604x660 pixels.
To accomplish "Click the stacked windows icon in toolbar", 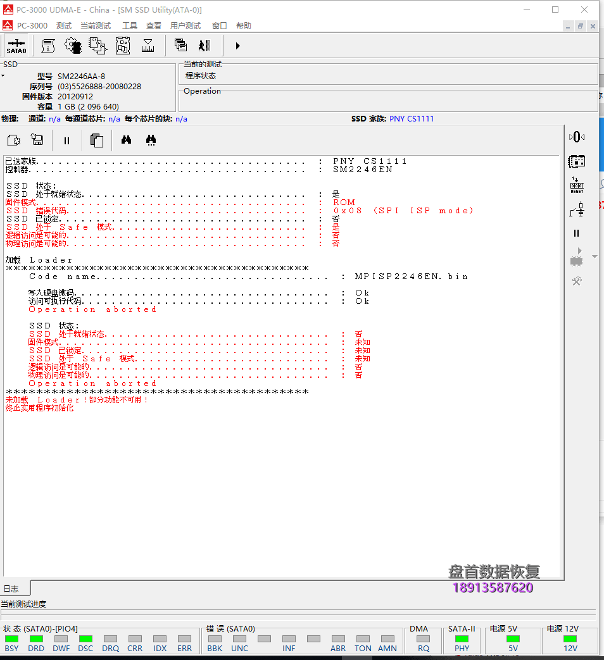I will coord(180,45).
